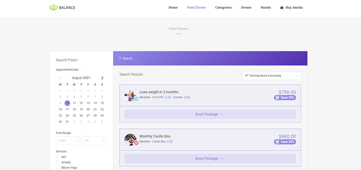Image resolution: width=361 pixels, height=170 pixels.
Task: Open the Find Classes menu item
Action: click(196, 8)
